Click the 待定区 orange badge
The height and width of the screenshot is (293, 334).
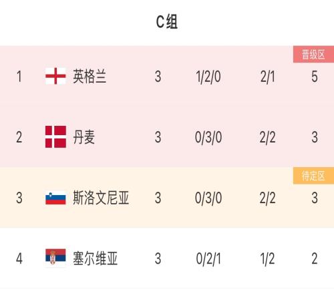[313, 176]
